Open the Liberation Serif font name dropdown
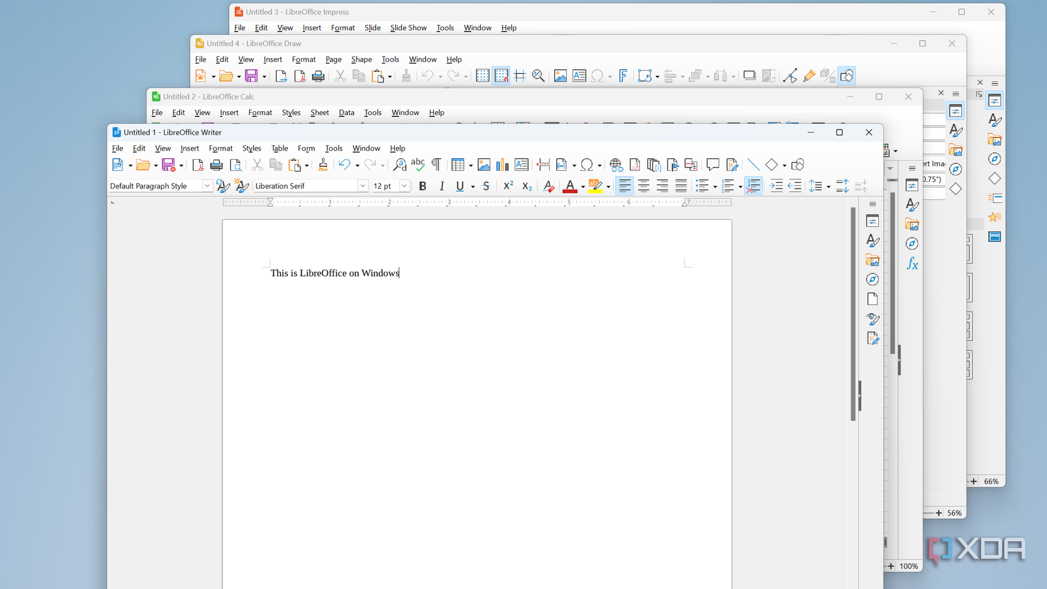The width and height of the screenshot is (1047, 589). point(363,186)
